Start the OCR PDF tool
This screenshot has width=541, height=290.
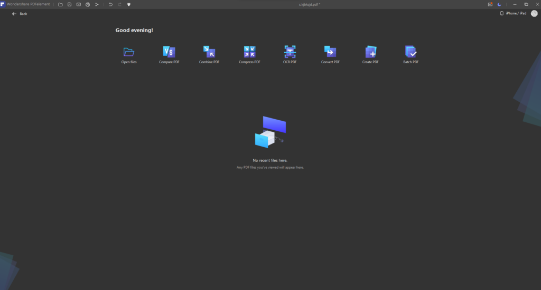click(290, 52)
